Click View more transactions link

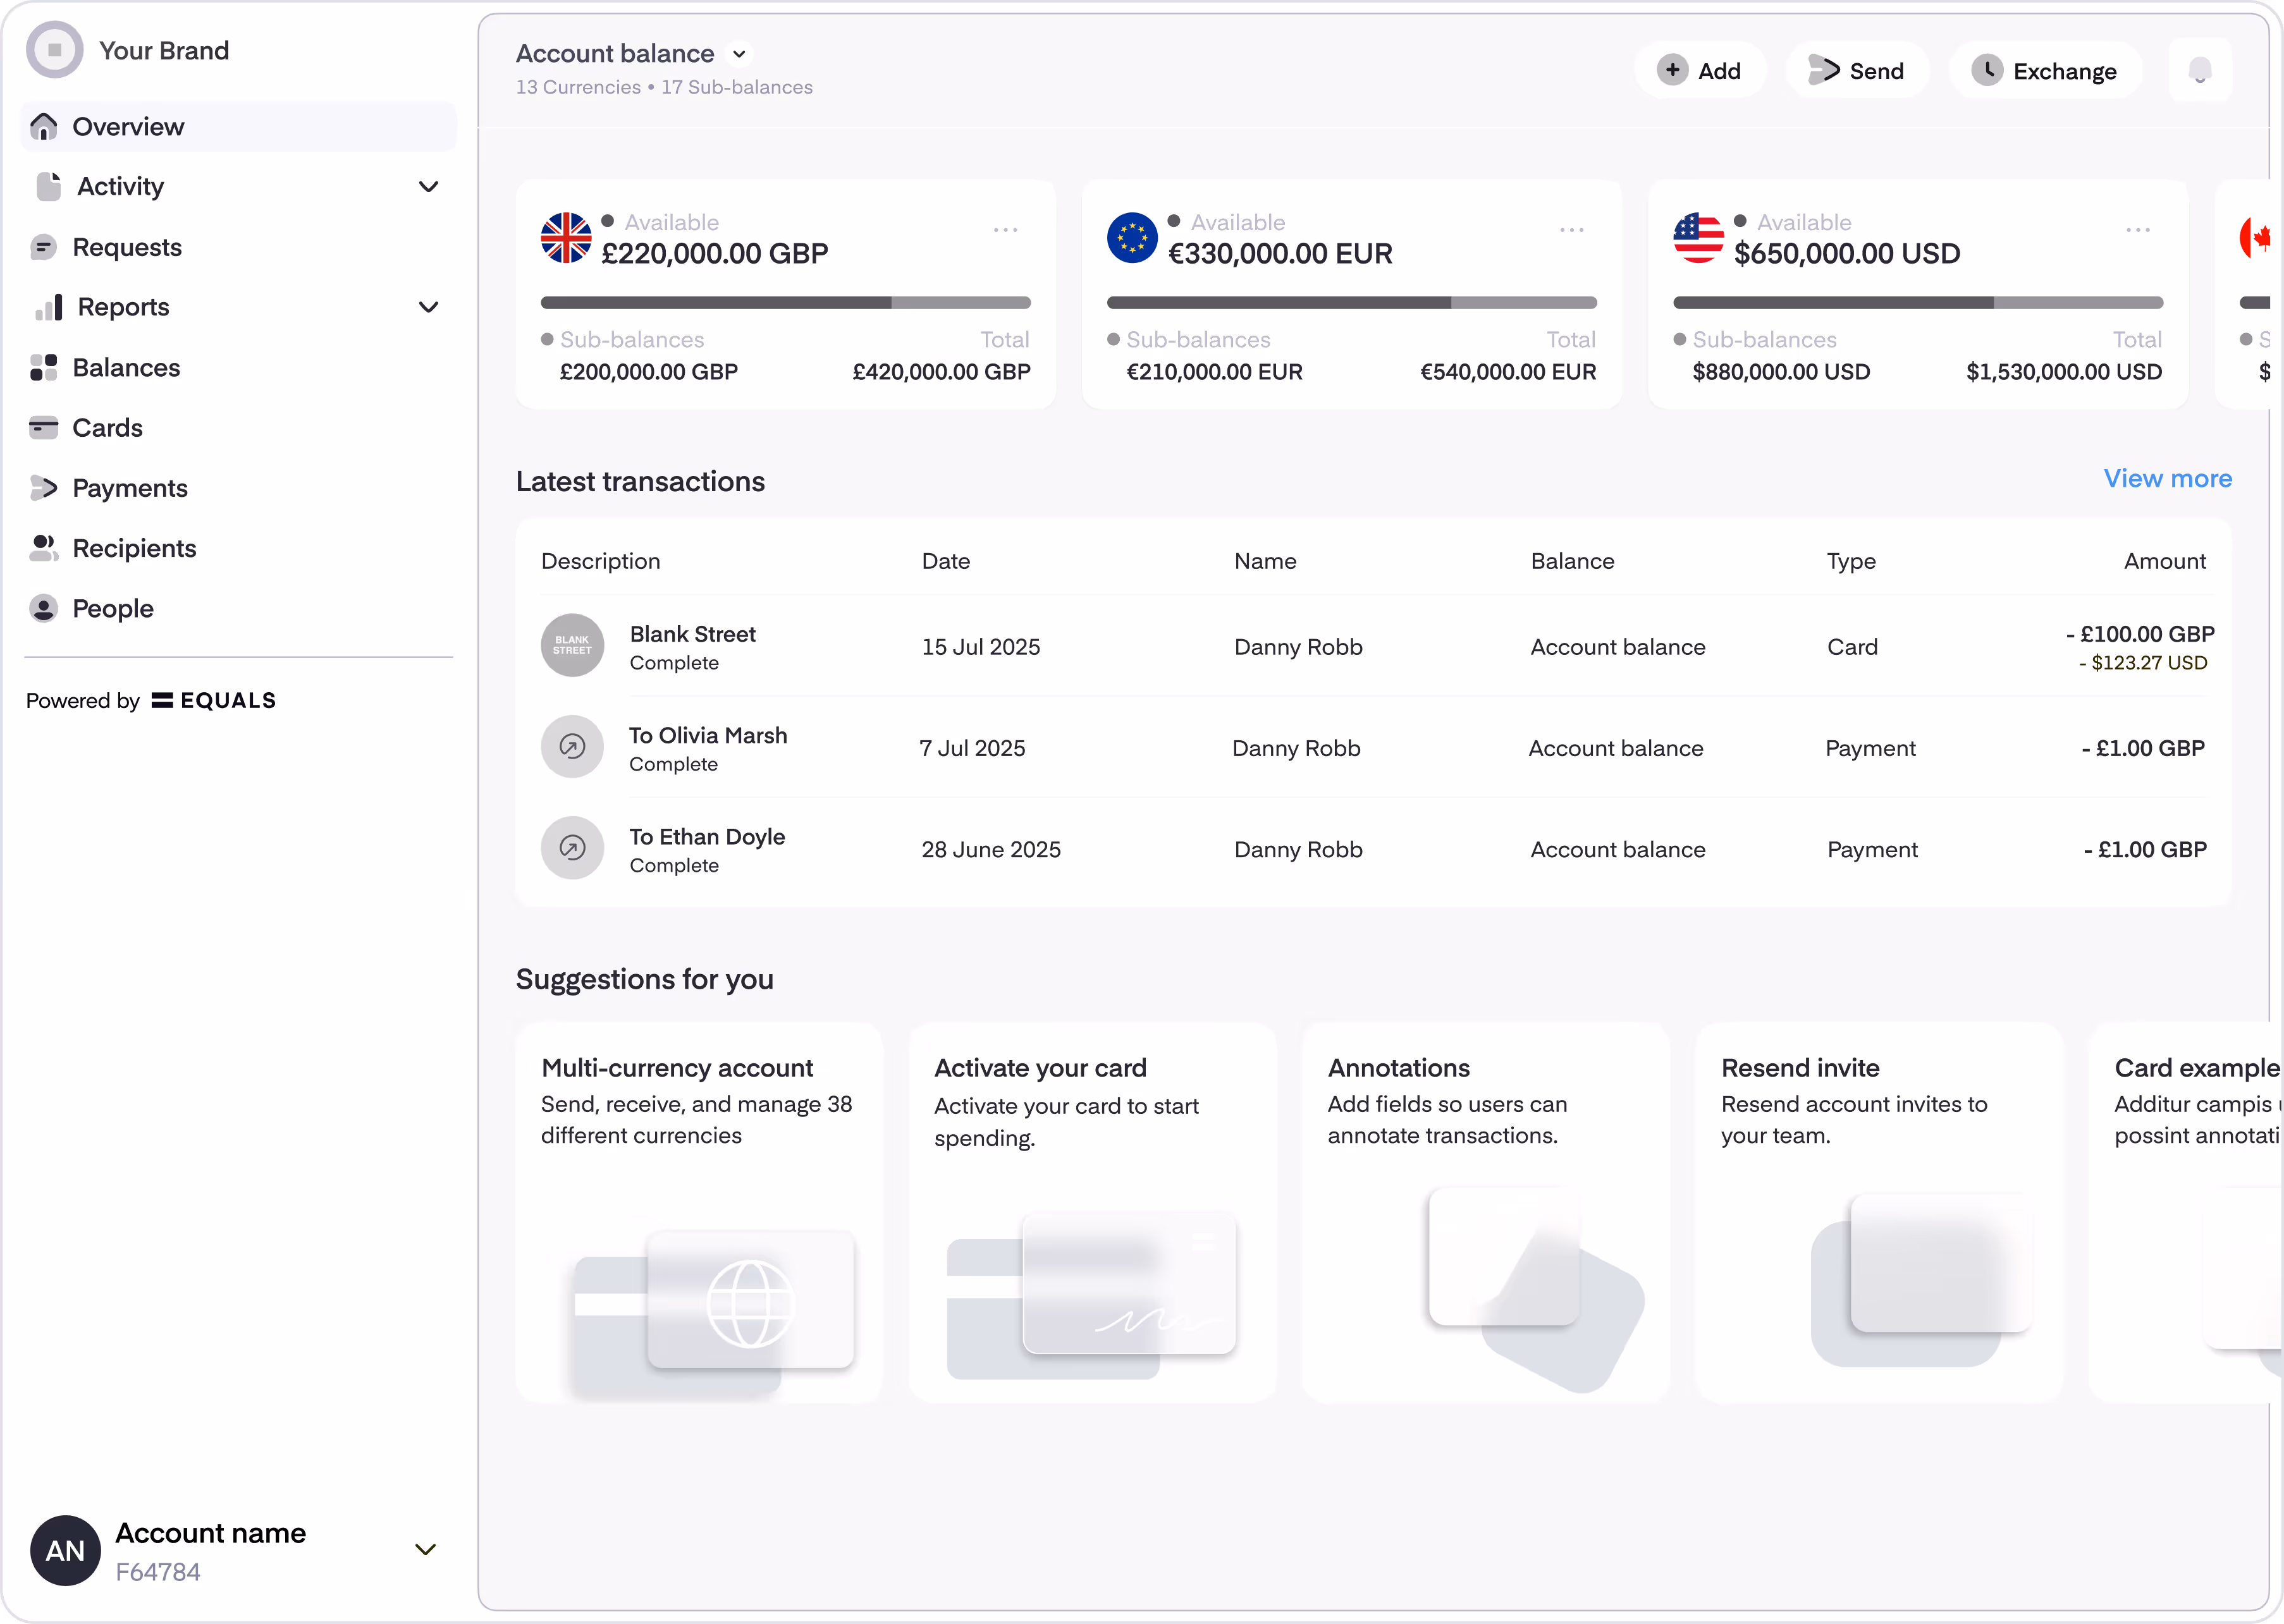(2167, 479)
